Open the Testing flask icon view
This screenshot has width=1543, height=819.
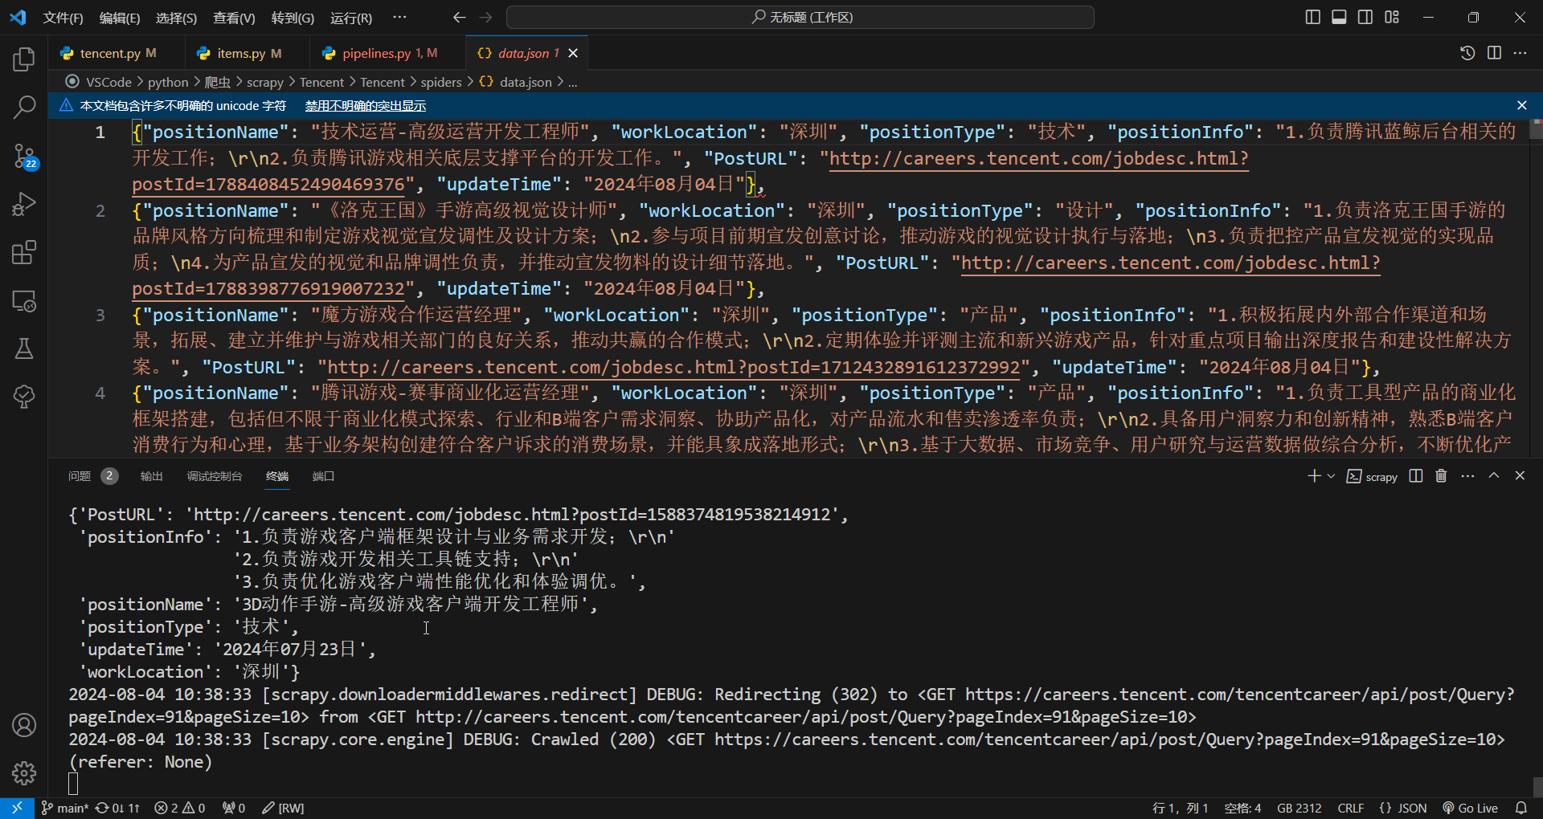click(24, 348)
